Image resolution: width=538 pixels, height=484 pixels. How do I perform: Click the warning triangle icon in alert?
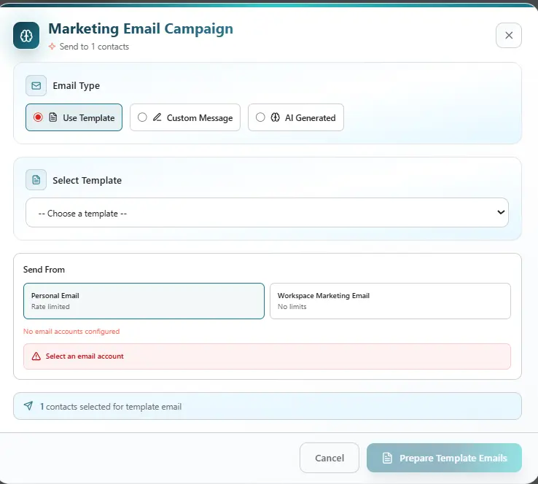tap(36, 356)
